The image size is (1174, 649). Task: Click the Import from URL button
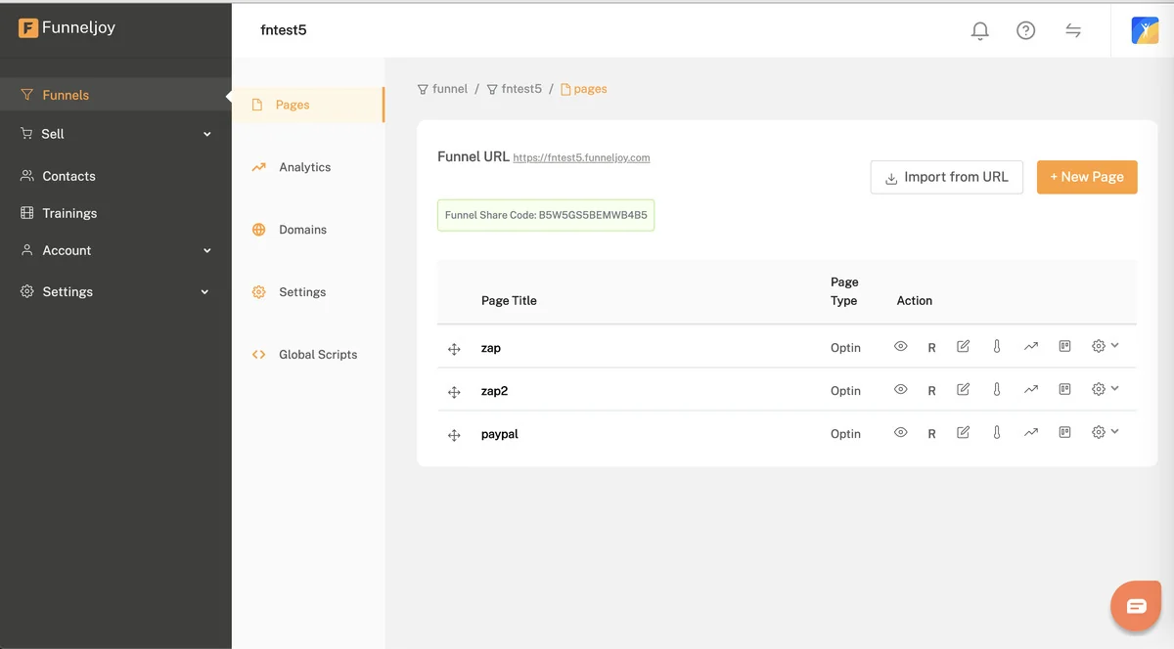coord(946,177)
